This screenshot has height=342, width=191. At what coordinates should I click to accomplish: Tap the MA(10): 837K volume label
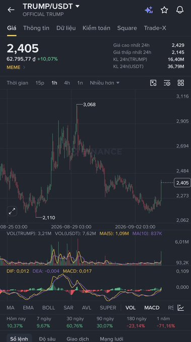click(147, 233)
